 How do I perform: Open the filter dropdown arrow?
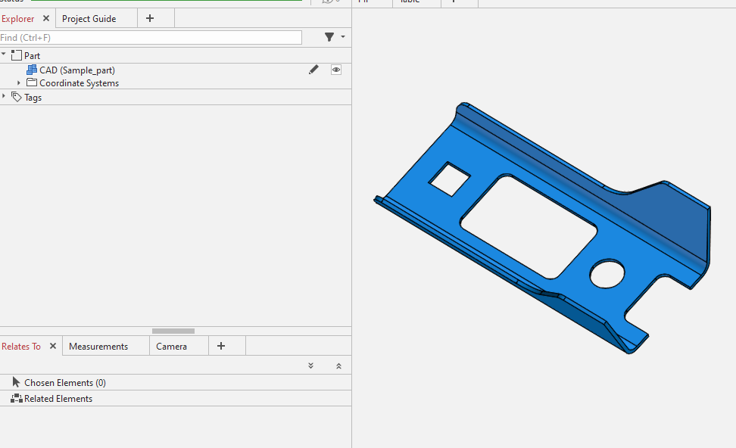[343, 37]
